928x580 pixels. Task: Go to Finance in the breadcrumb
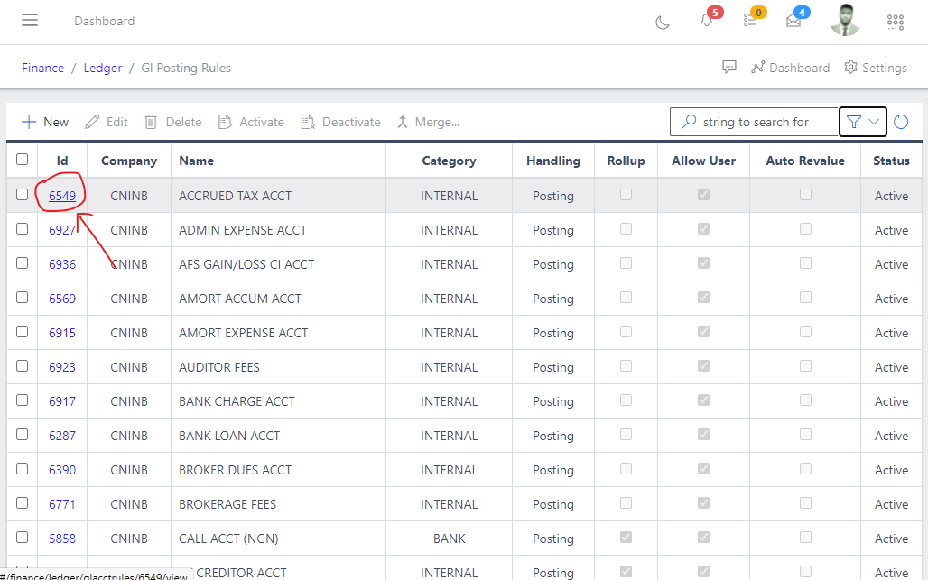point(43,68)
